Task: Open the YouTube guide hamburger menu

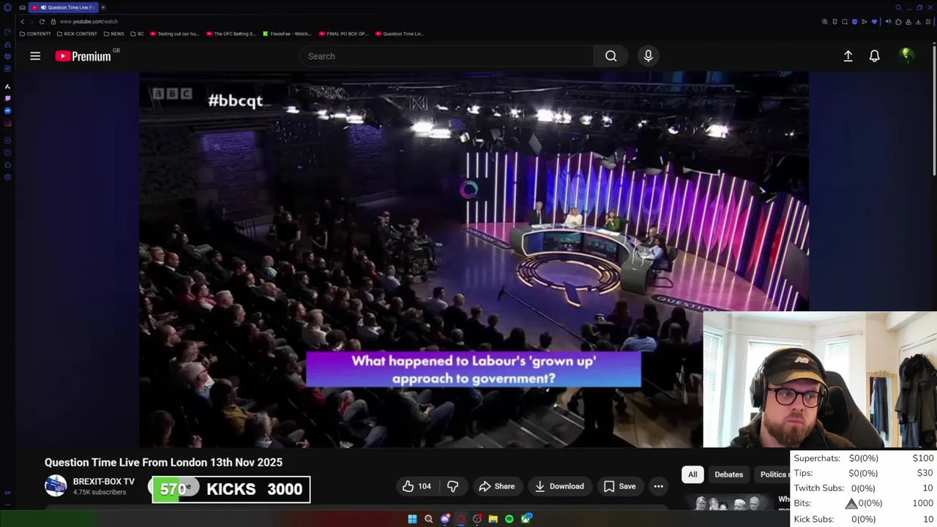Action: [x=35, y=56]
